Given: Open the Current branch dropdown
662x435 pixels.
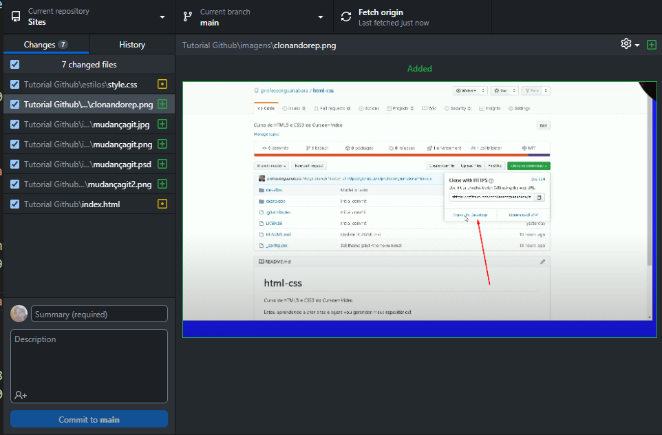Looking at the screenshot, I should click(x=254, y=17).
